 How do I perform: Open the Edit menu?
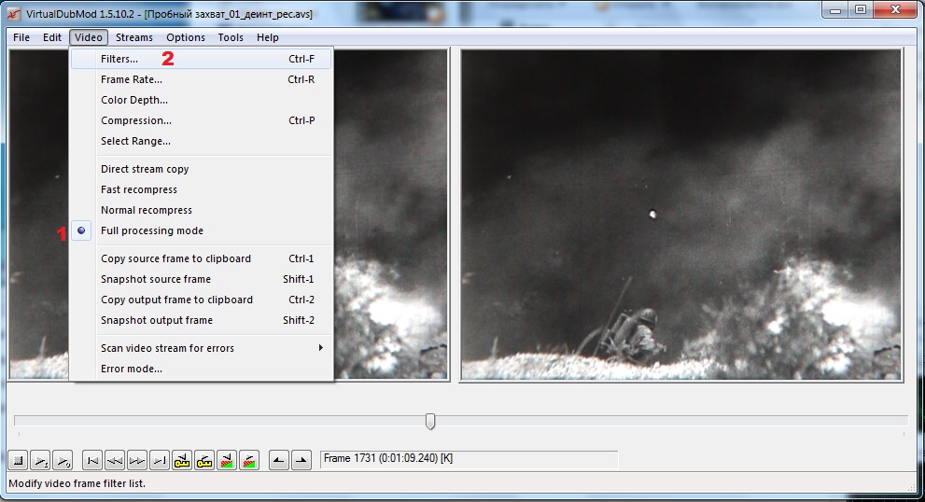52,37
